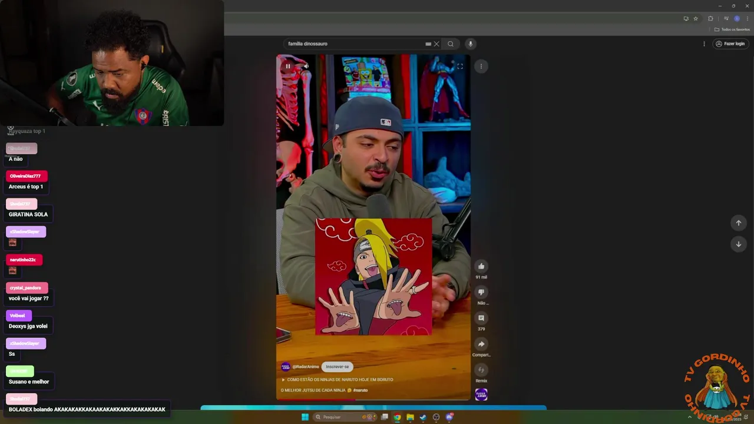Click the taskbar Pesquisar search box
Image resolution: width=754 pixels, height=424 pixels.
(345, 417)
